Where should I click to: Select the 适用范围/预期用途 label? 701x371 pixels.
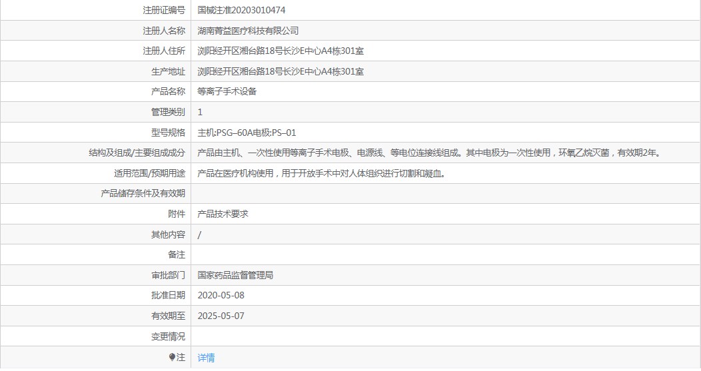(149, 173)
